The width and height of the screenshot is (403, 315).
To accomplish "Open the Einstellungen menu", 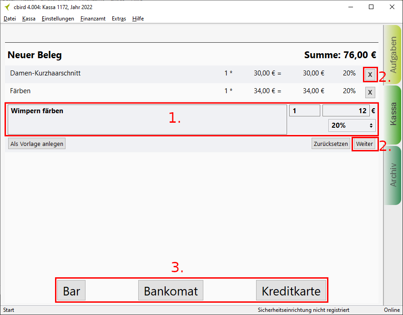I will pyautogui.click(x=58, y=19).
